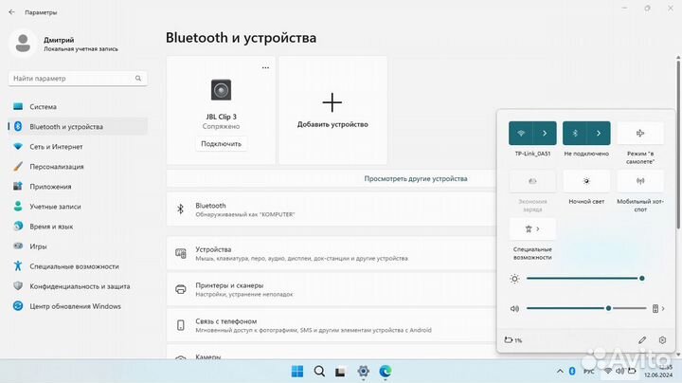The width and height of the screenshot is (682, 383).
Task: Click the volume slider in quick settings
Action: (586, 308)
